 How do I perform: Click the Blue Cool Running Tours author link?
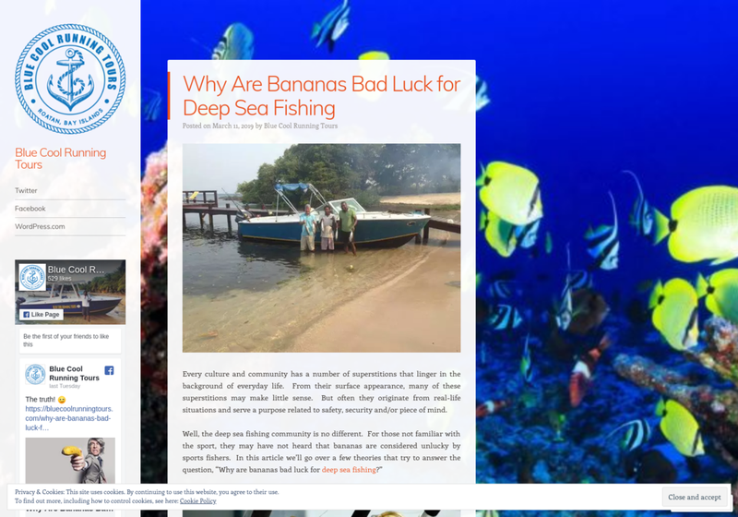coord(301,126)
